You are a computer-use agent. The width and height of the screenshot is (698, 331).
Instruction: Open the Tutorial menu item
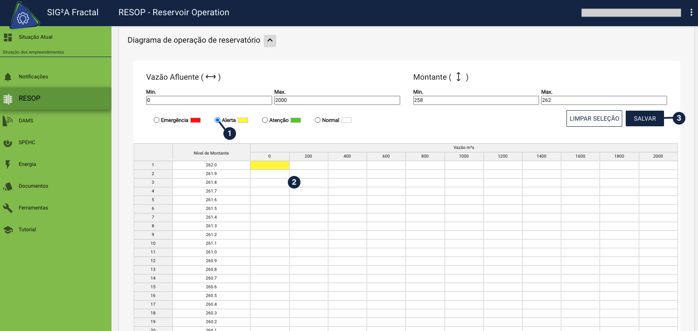pos(27,230)
